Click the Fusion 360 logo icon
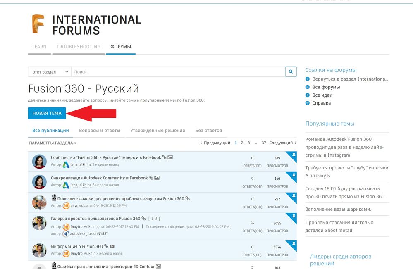The width and height of the screenshot is (413, 269). [x=38, y=24]
